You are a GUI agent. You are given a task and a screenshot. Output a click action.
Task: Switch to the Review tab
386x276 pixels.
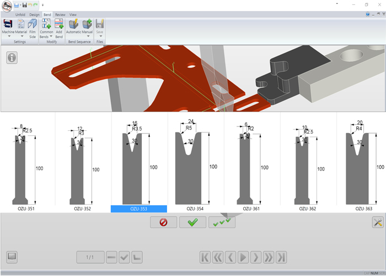pos(60,15)
